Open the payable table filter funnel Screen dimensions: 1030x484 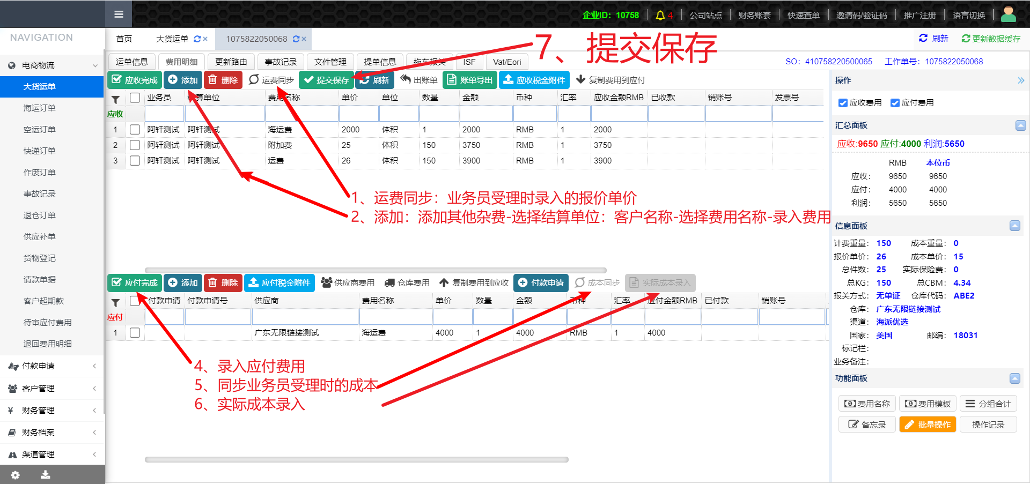[115, 302]
